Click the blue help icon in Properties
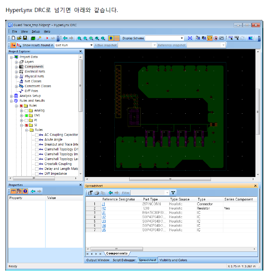 click(25, 191)
